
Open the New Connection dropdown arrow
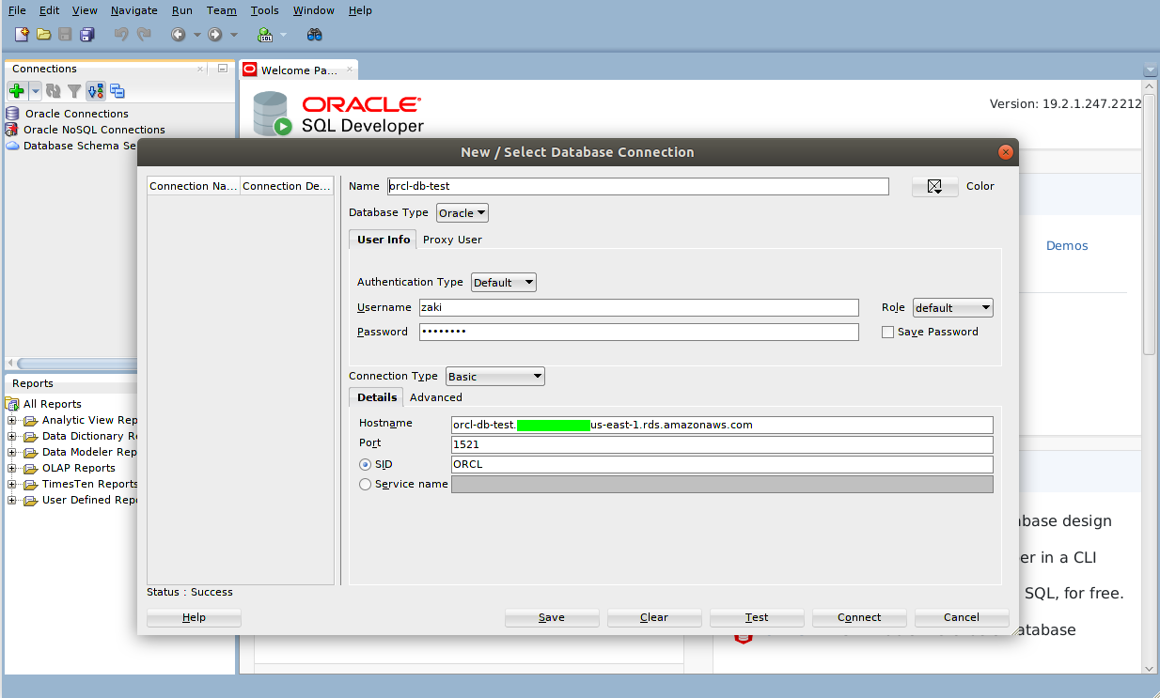point(35,91)
